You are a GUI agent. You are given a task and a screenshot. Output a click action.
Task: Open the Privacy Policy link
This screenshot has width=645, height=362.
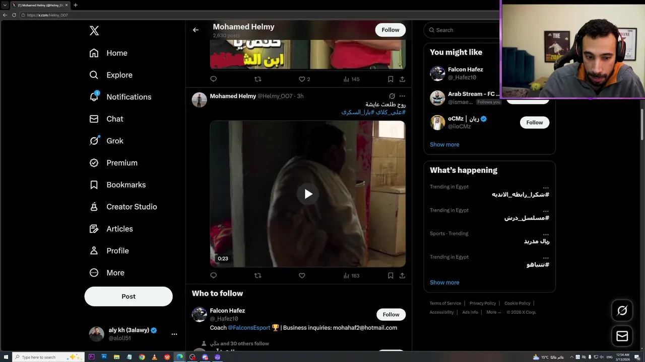pyautogui.click(x=483, y=303)
